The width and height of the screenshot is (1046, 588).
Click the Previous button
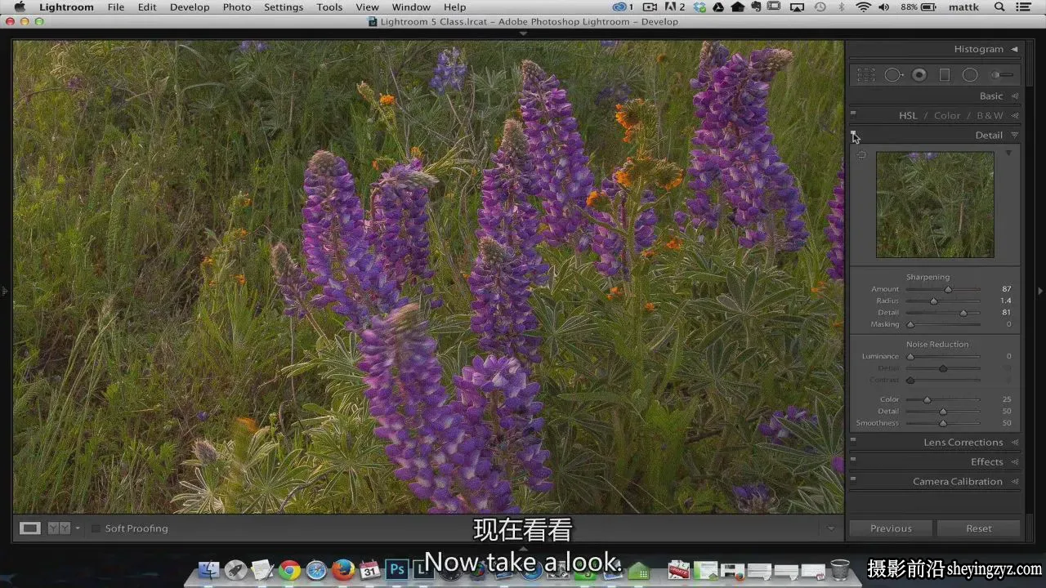point(891,528)
